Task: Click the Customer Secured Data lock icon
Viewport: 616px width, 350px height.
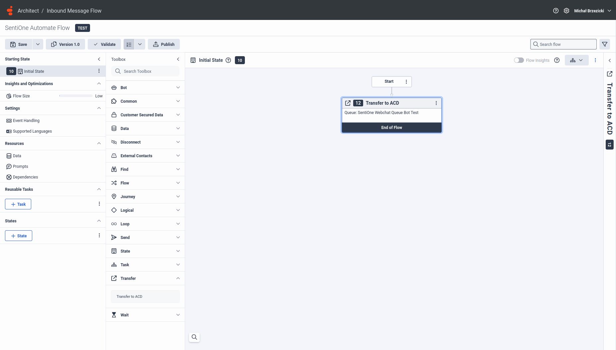Action: point(114,115)
